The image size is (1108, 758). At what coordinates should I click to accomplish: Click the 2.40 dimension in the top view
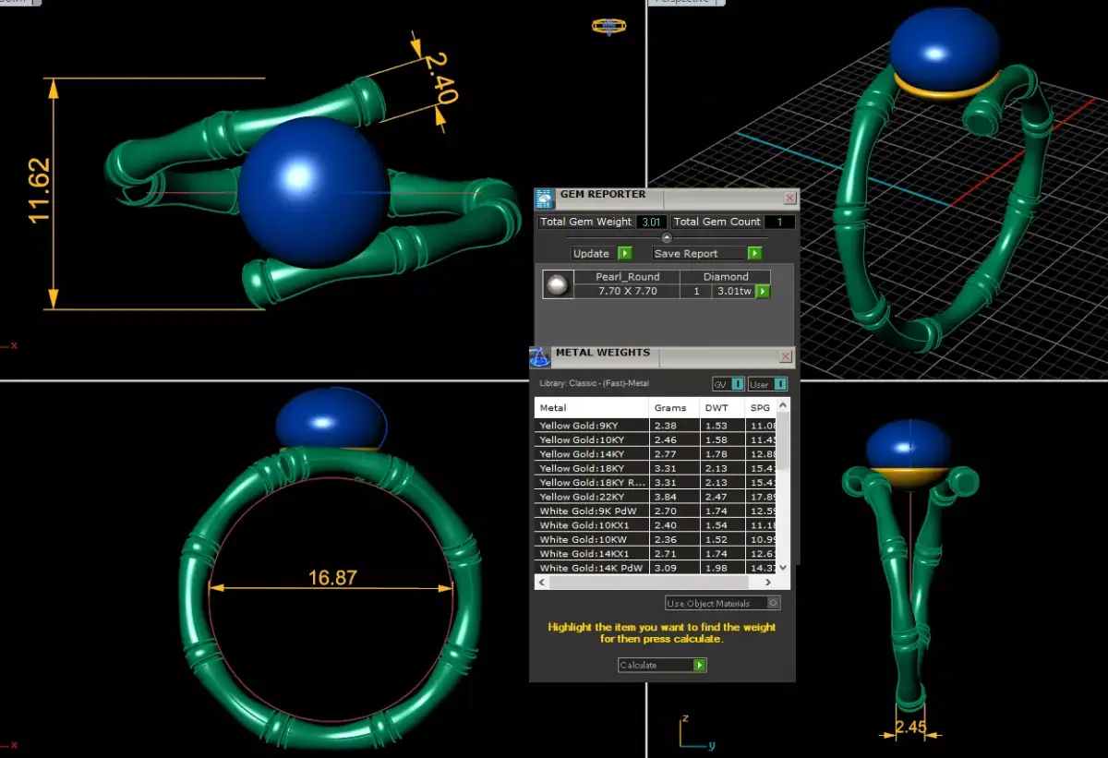click(440, 78)
